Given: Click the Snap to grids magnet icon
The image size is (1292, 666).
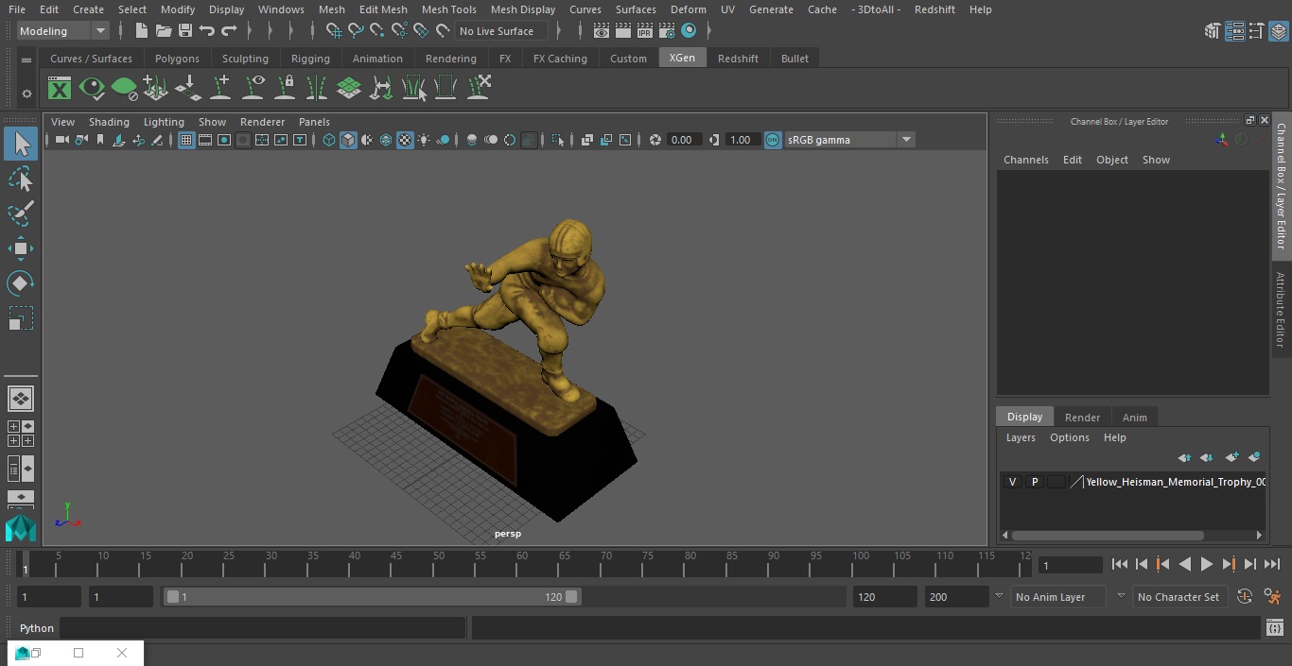Looking at the screenshot, I should [333, 31].
